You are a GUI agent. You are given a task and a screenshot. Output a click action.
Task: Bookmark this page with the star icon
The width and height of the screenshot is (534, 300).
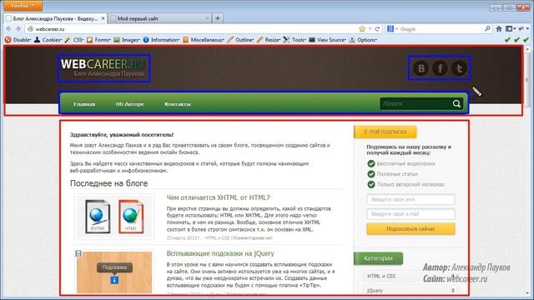[x=362, y=29]
